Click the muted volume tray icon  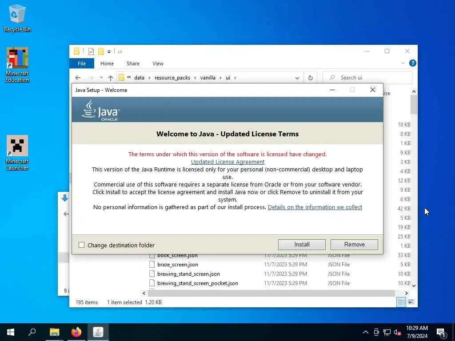[397, 332]
